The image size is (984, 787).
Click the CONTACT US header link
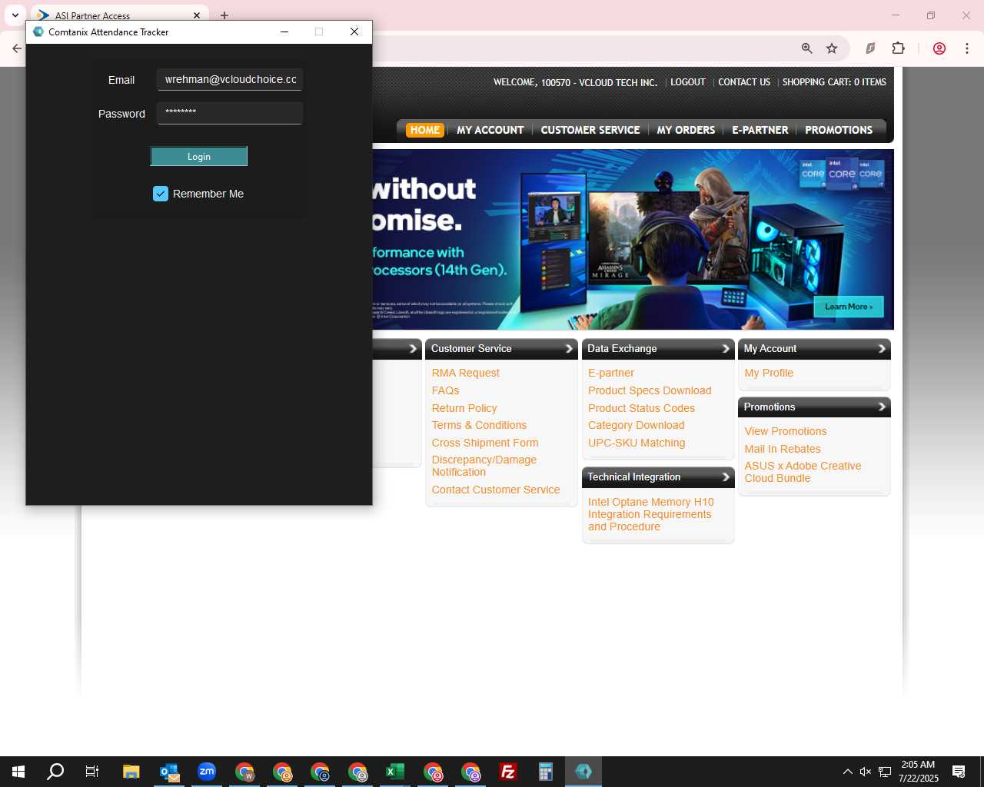(x=744, y=82)
